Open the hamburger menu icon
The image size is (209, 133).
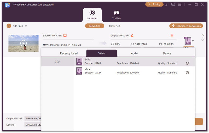(180, 5)
